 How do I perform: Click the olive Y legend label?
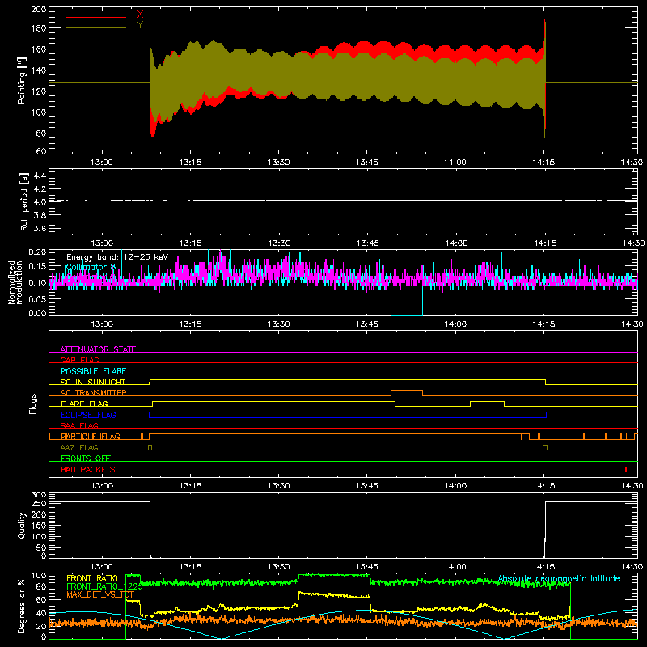point(140,25)
